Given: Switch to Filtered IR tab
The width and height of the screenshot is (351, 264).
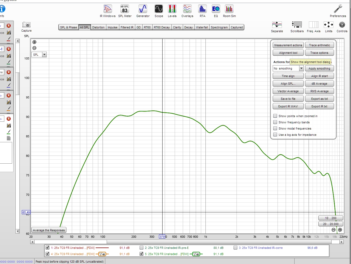Looking at the screenshot, I should [x=127, y=27].
